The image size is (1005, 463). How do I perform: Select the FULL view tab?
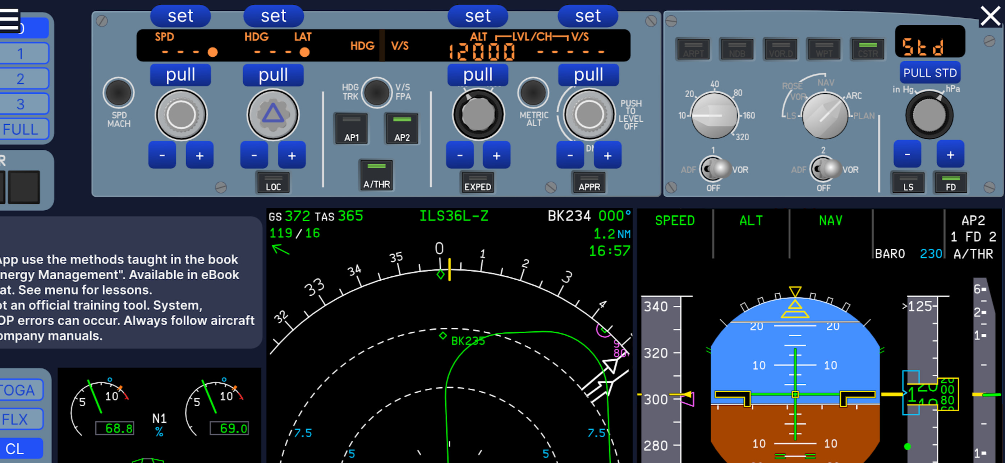(x=22, y=130)
